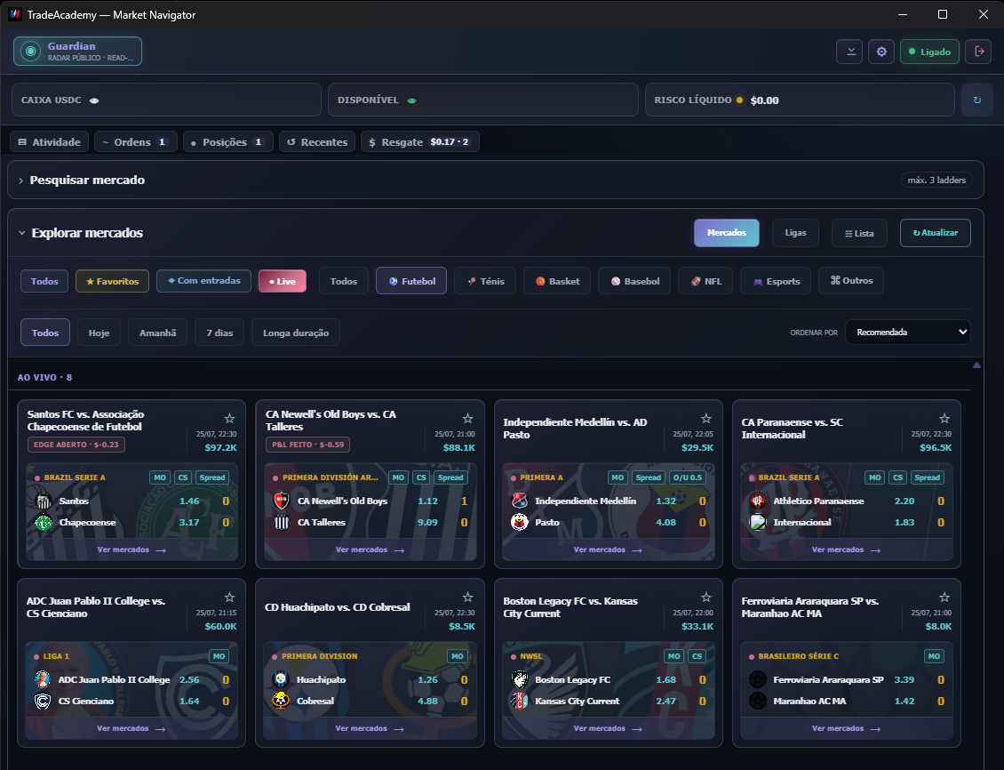Select the Futebol sport filter
Screen dimensions: 1004x770
[411, 281]
